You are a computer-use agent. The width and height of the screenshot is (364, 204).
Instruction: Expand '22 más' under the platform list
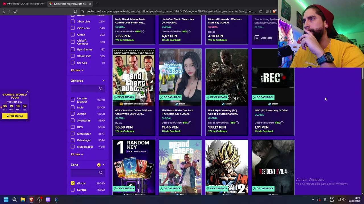pyautogui.click(x=77, y=70)
